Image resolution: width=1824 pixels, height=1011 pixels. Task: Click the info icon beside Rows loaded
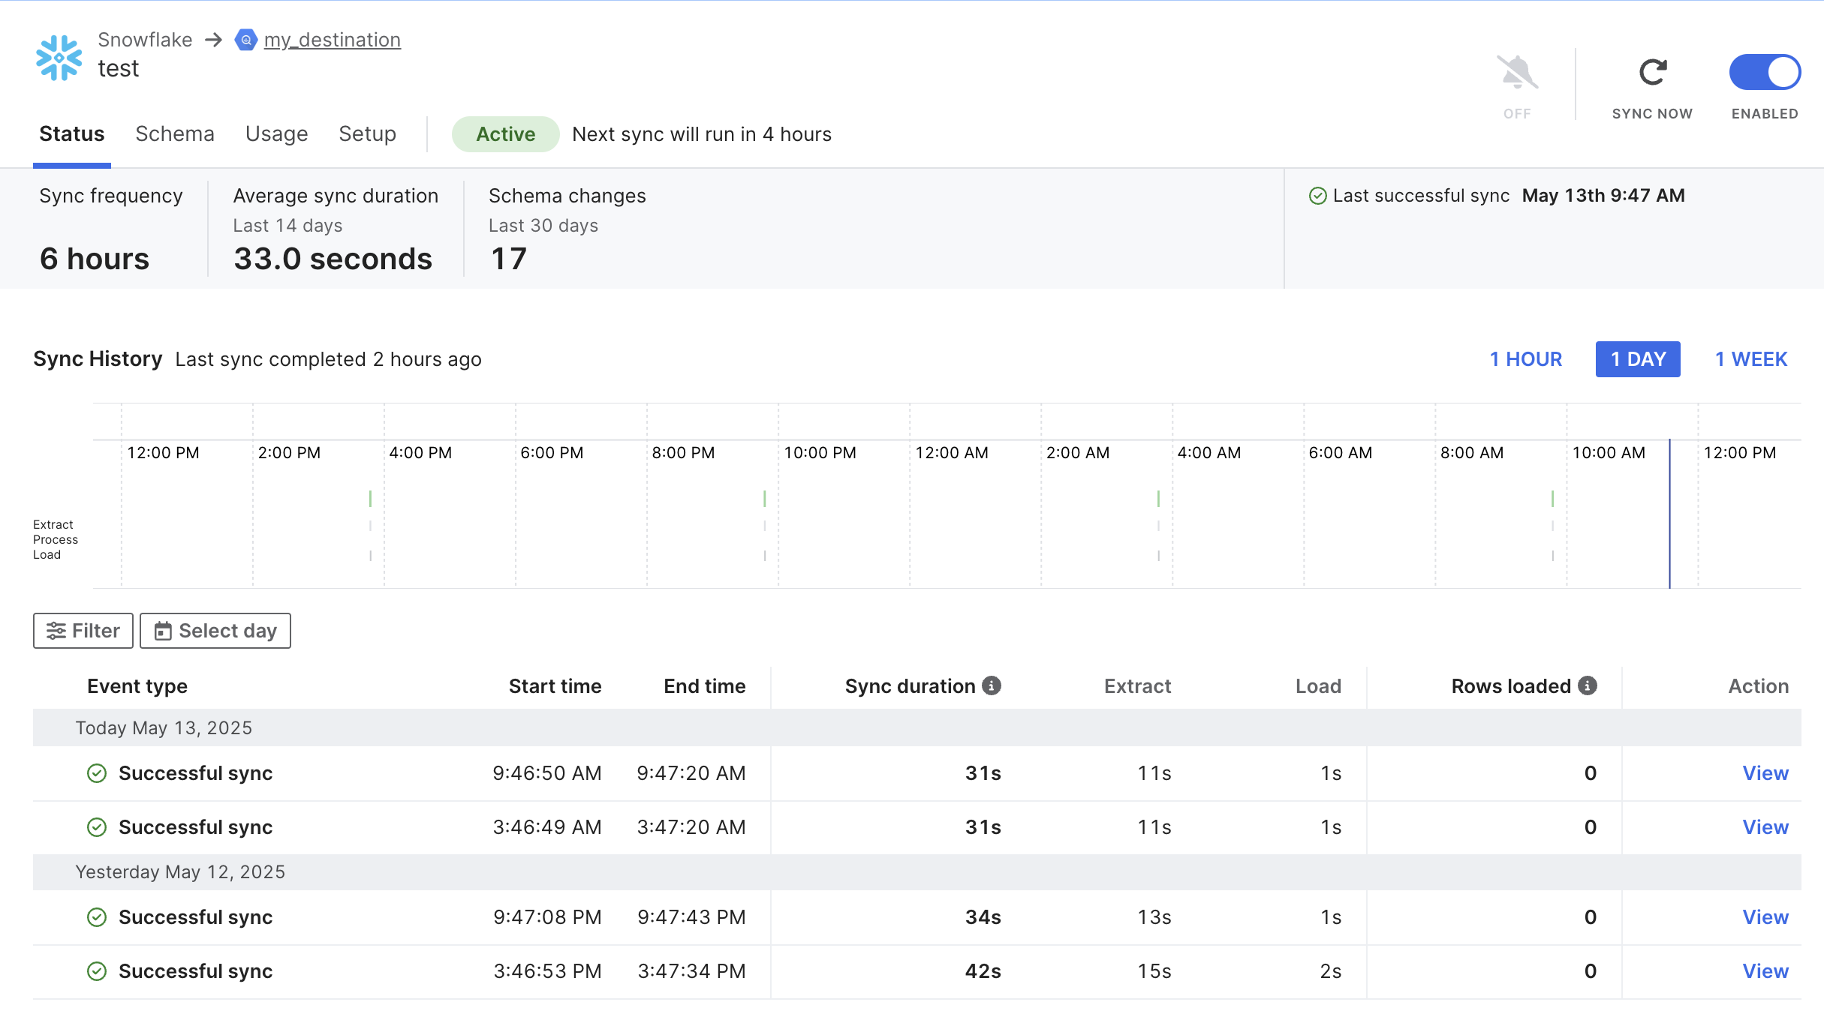(x=1588, y=685)
